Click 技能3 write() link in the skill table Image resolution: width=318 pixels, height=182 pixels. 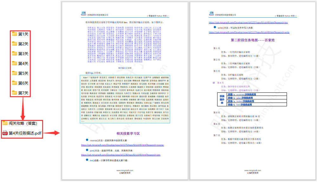click(241, 101)
